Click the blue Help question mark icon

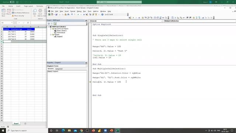103,14
